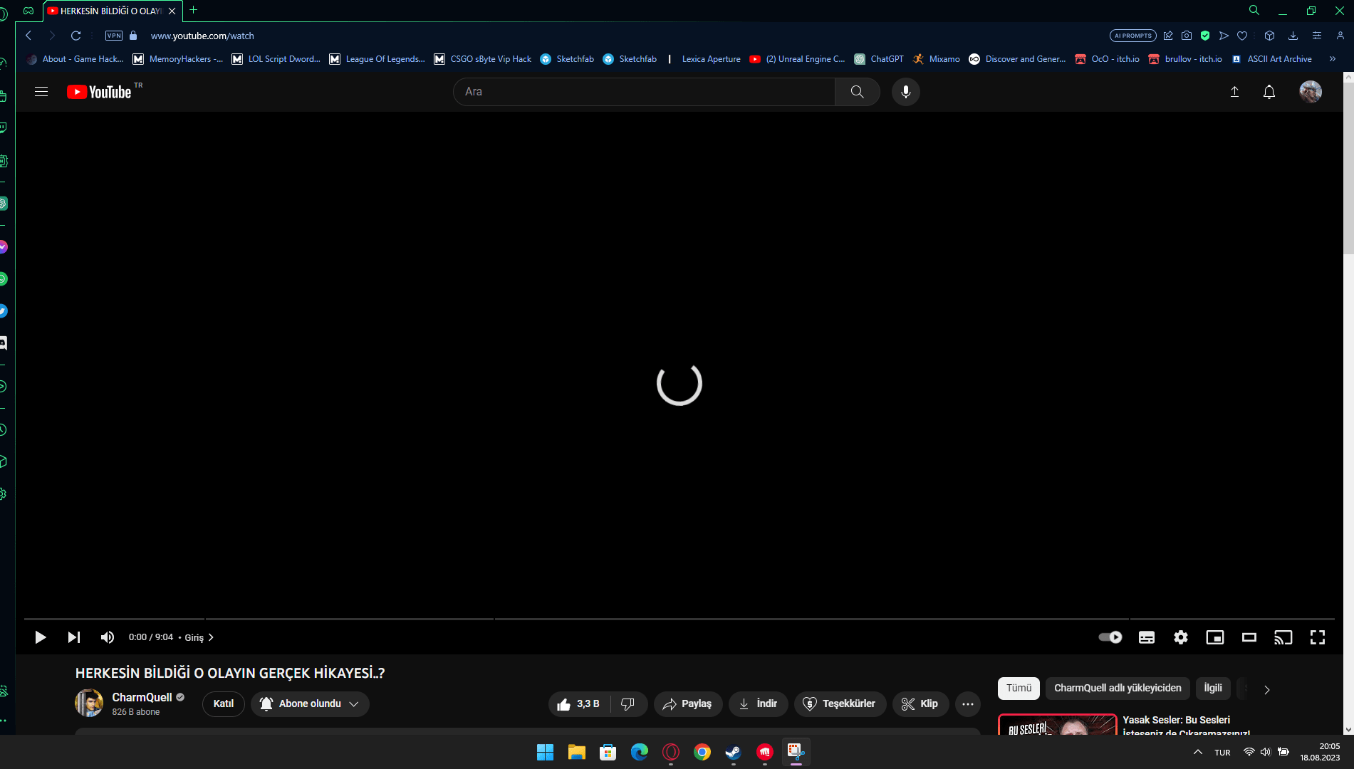
Task: Enable miniplayer mode
Action: pos(1214,637)
